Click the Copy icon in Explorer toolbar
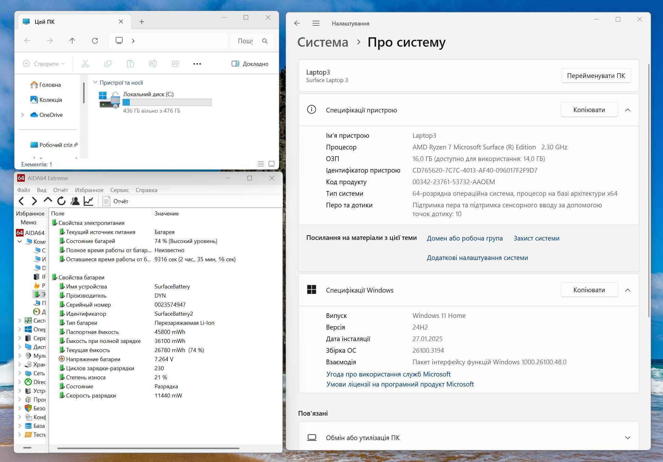Image resolution: width=663 pixels, height=462 pixels. [x=108, y=64]
